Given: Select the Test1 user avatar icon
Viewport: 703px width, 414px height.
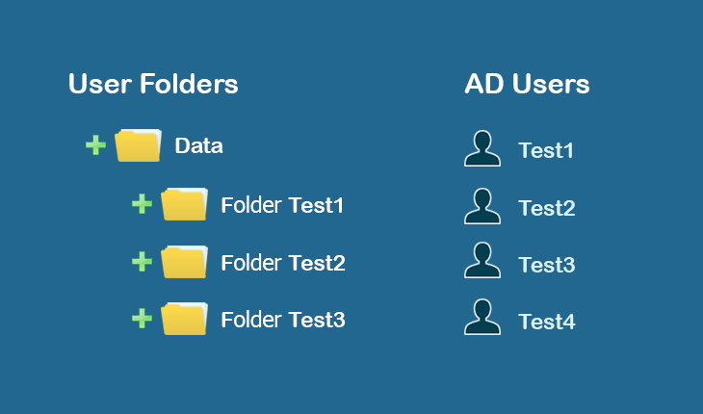Looking at the screenshot, I should click(482, 148).
